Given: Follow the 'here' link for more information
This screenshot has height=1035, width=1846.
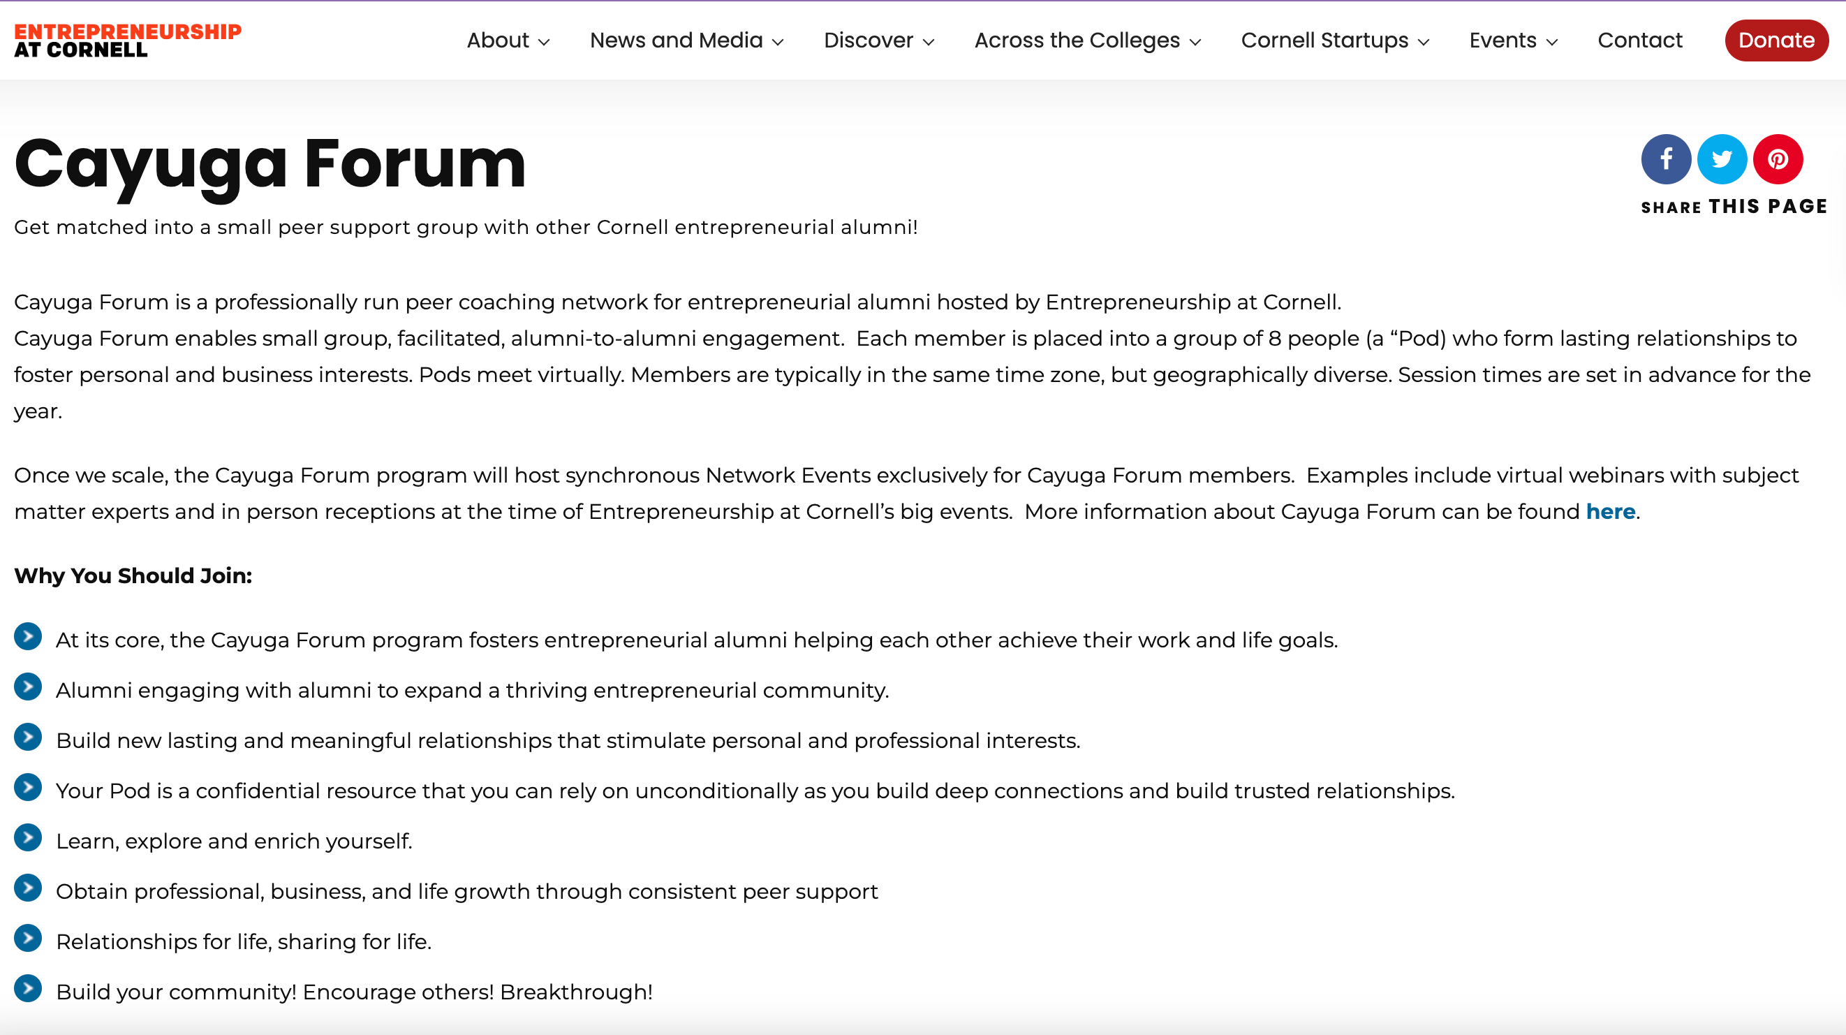Looking at the screenshot, I should point(1610,512).
